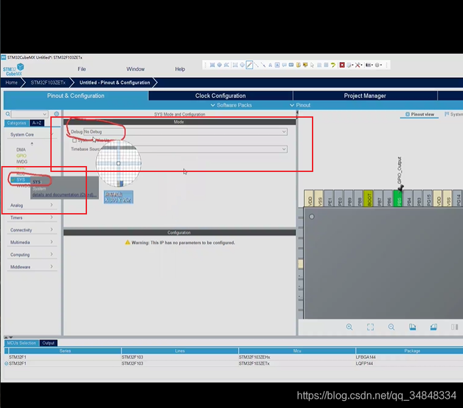Viewport: 463px width, 408px height.
Task: Select the filled polygon annotation tool
Action: [x=226, y=65]
